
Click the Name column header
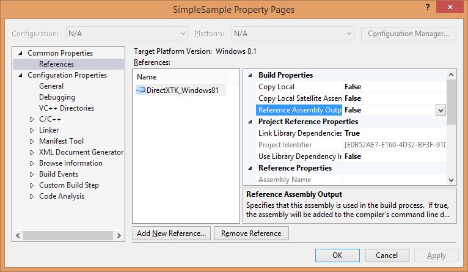point(180,77)
